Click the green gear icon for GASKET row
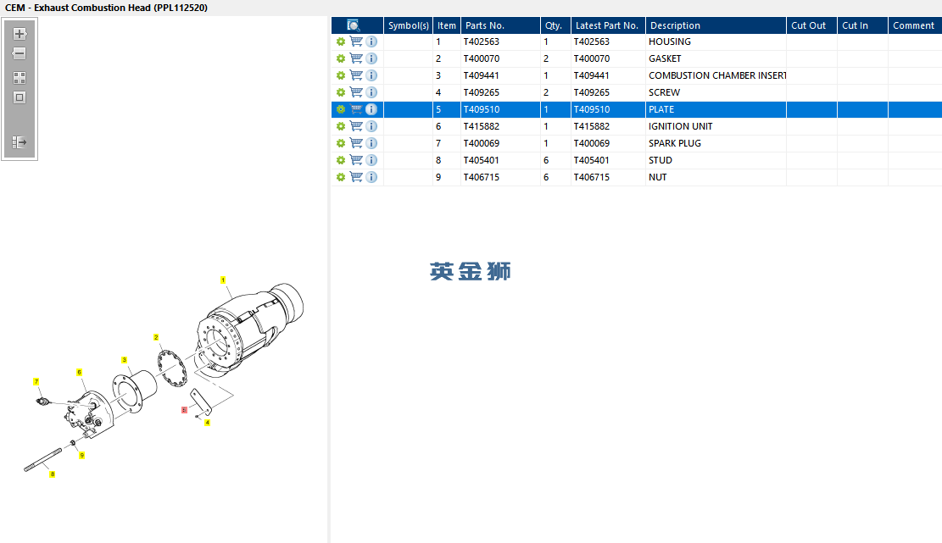Screen dimensions: 942x543 click(x=341, y=58)
